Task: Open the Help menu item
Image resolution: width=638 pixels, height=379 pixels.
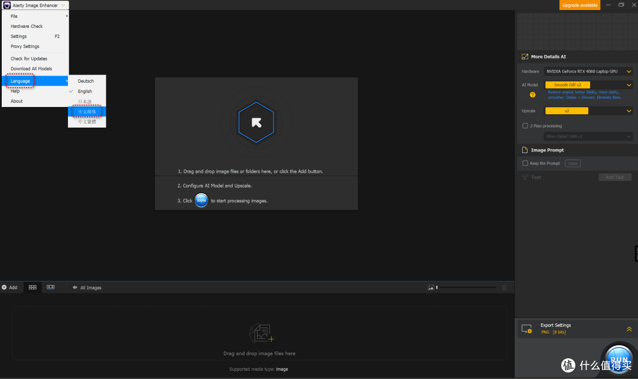Action: tap(35, 91)
